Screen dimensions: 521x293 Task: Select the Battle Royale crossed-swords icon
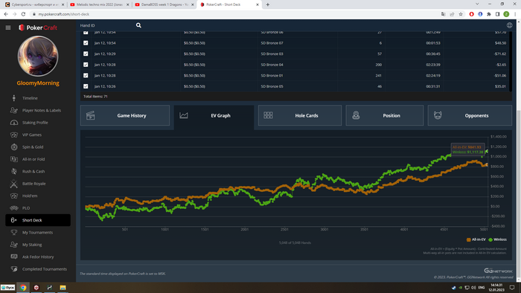(14, 184)
